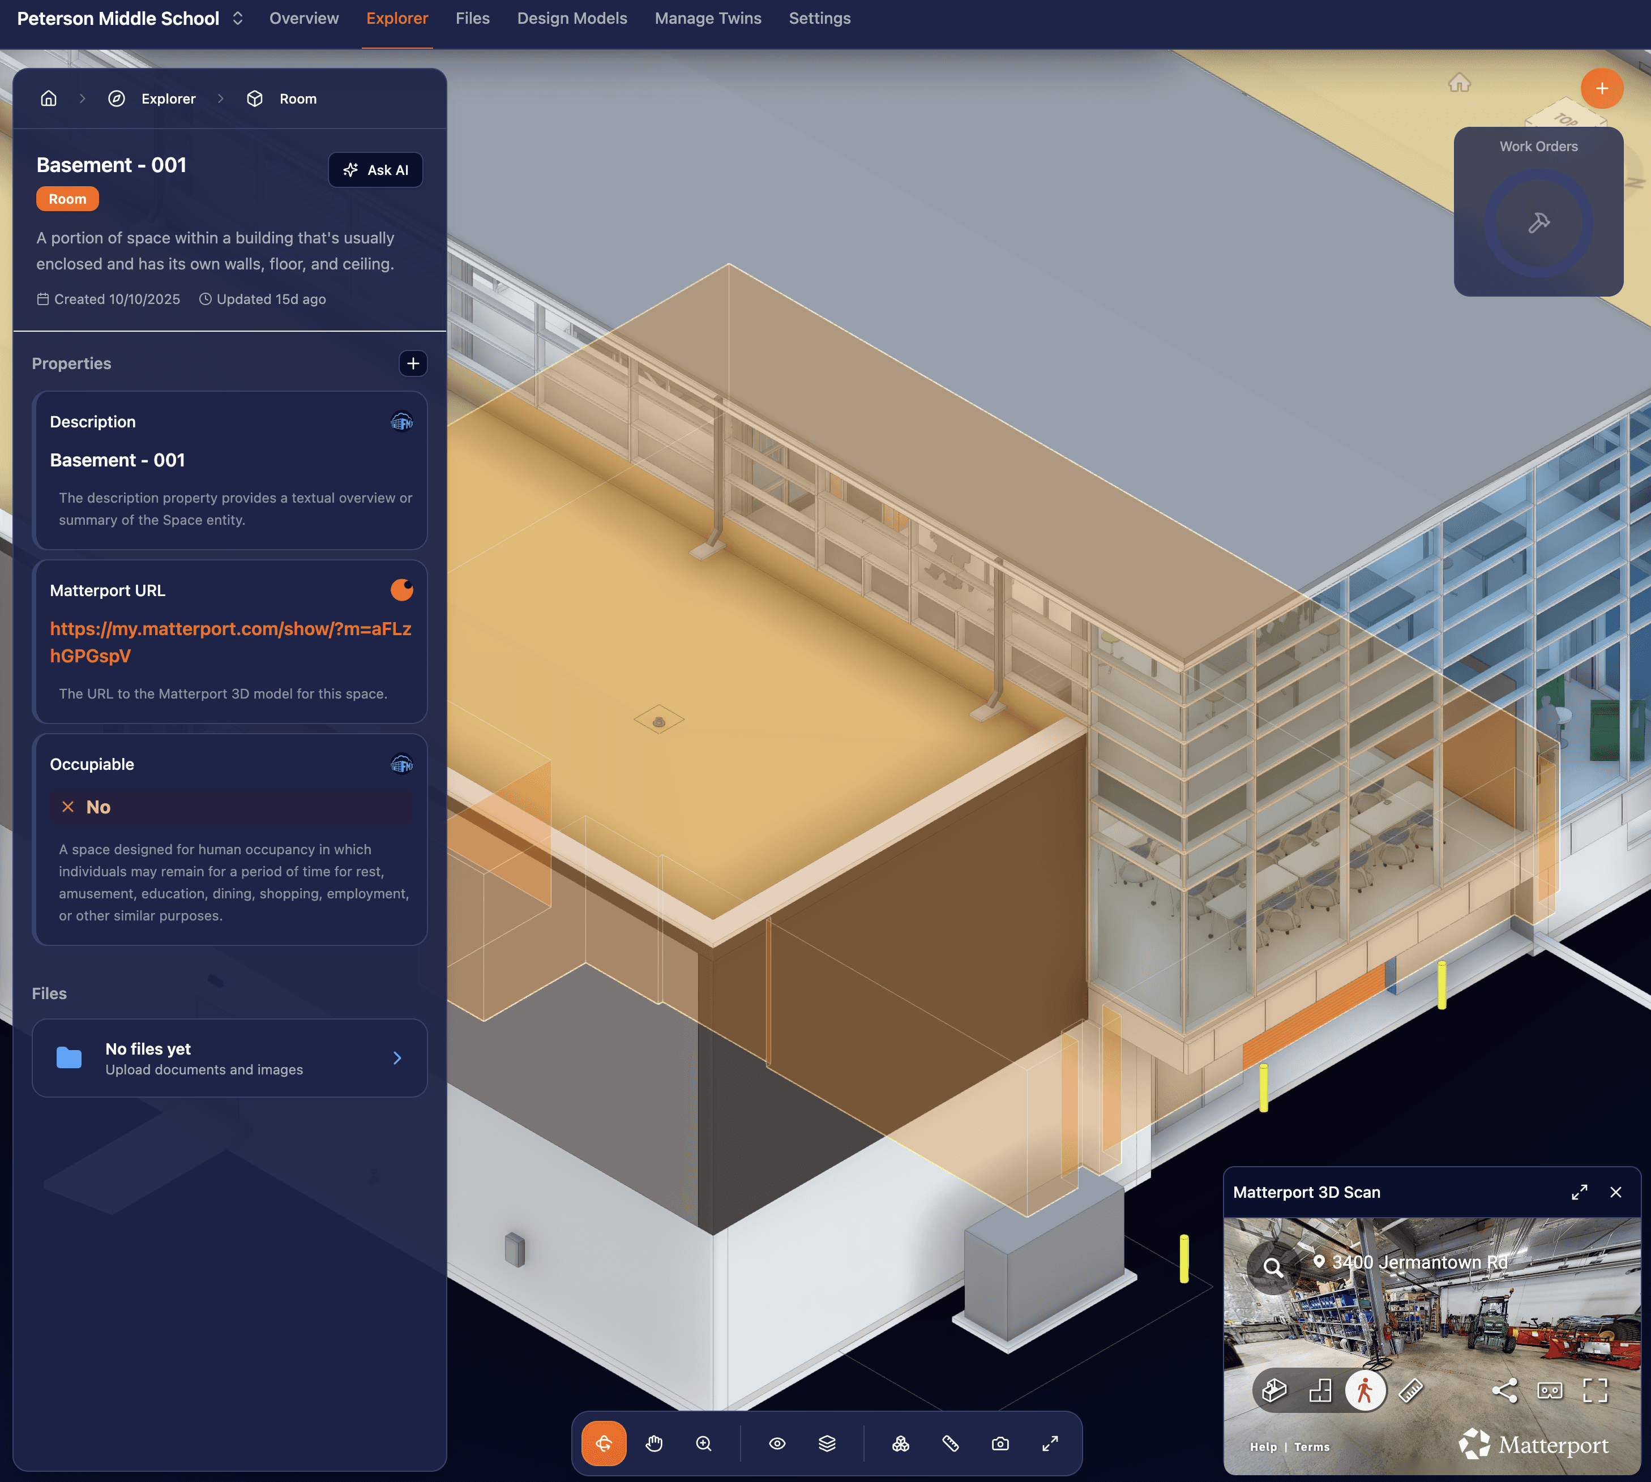Enable Matterport walkthrough mode
1651x1482 pixels.
tap(1365, 1391)
